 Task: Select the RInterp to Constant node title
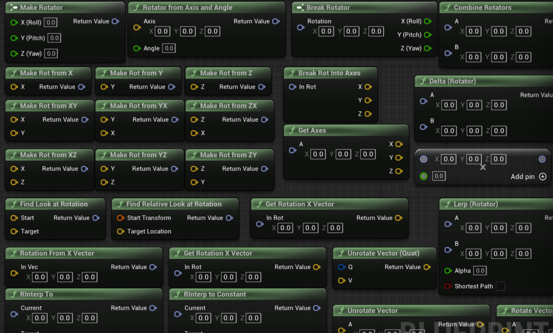(x=215, y=295)
